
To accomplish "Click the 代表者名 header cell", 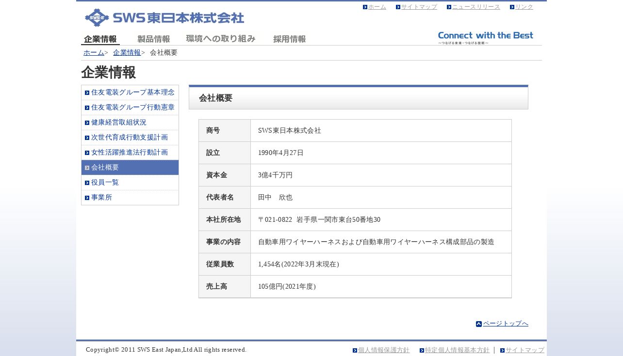I will [x=225, y=197].
